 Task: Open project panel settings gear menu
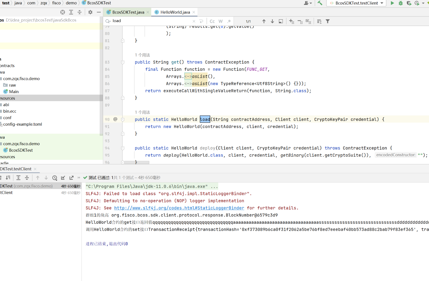[90, 12]
